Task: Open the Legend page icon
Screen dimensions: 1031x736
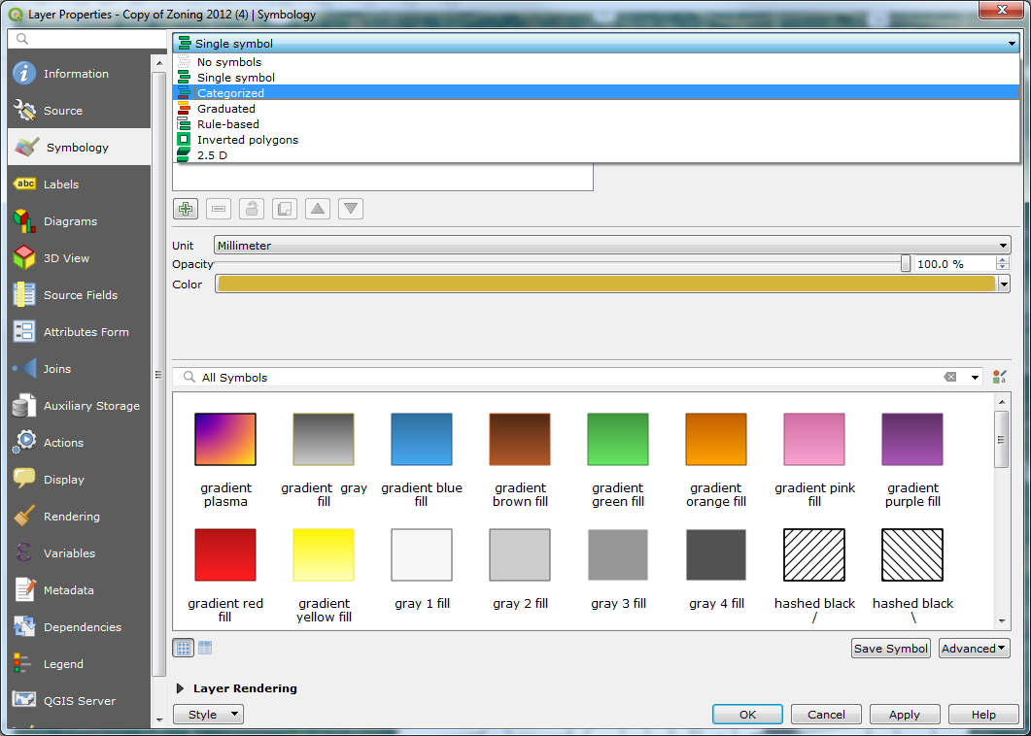Action: tap(24, 664)
